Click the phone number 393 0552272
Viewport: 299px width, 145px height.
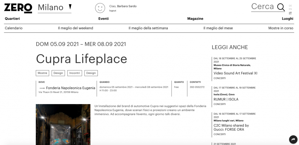(x=197, y=87)
